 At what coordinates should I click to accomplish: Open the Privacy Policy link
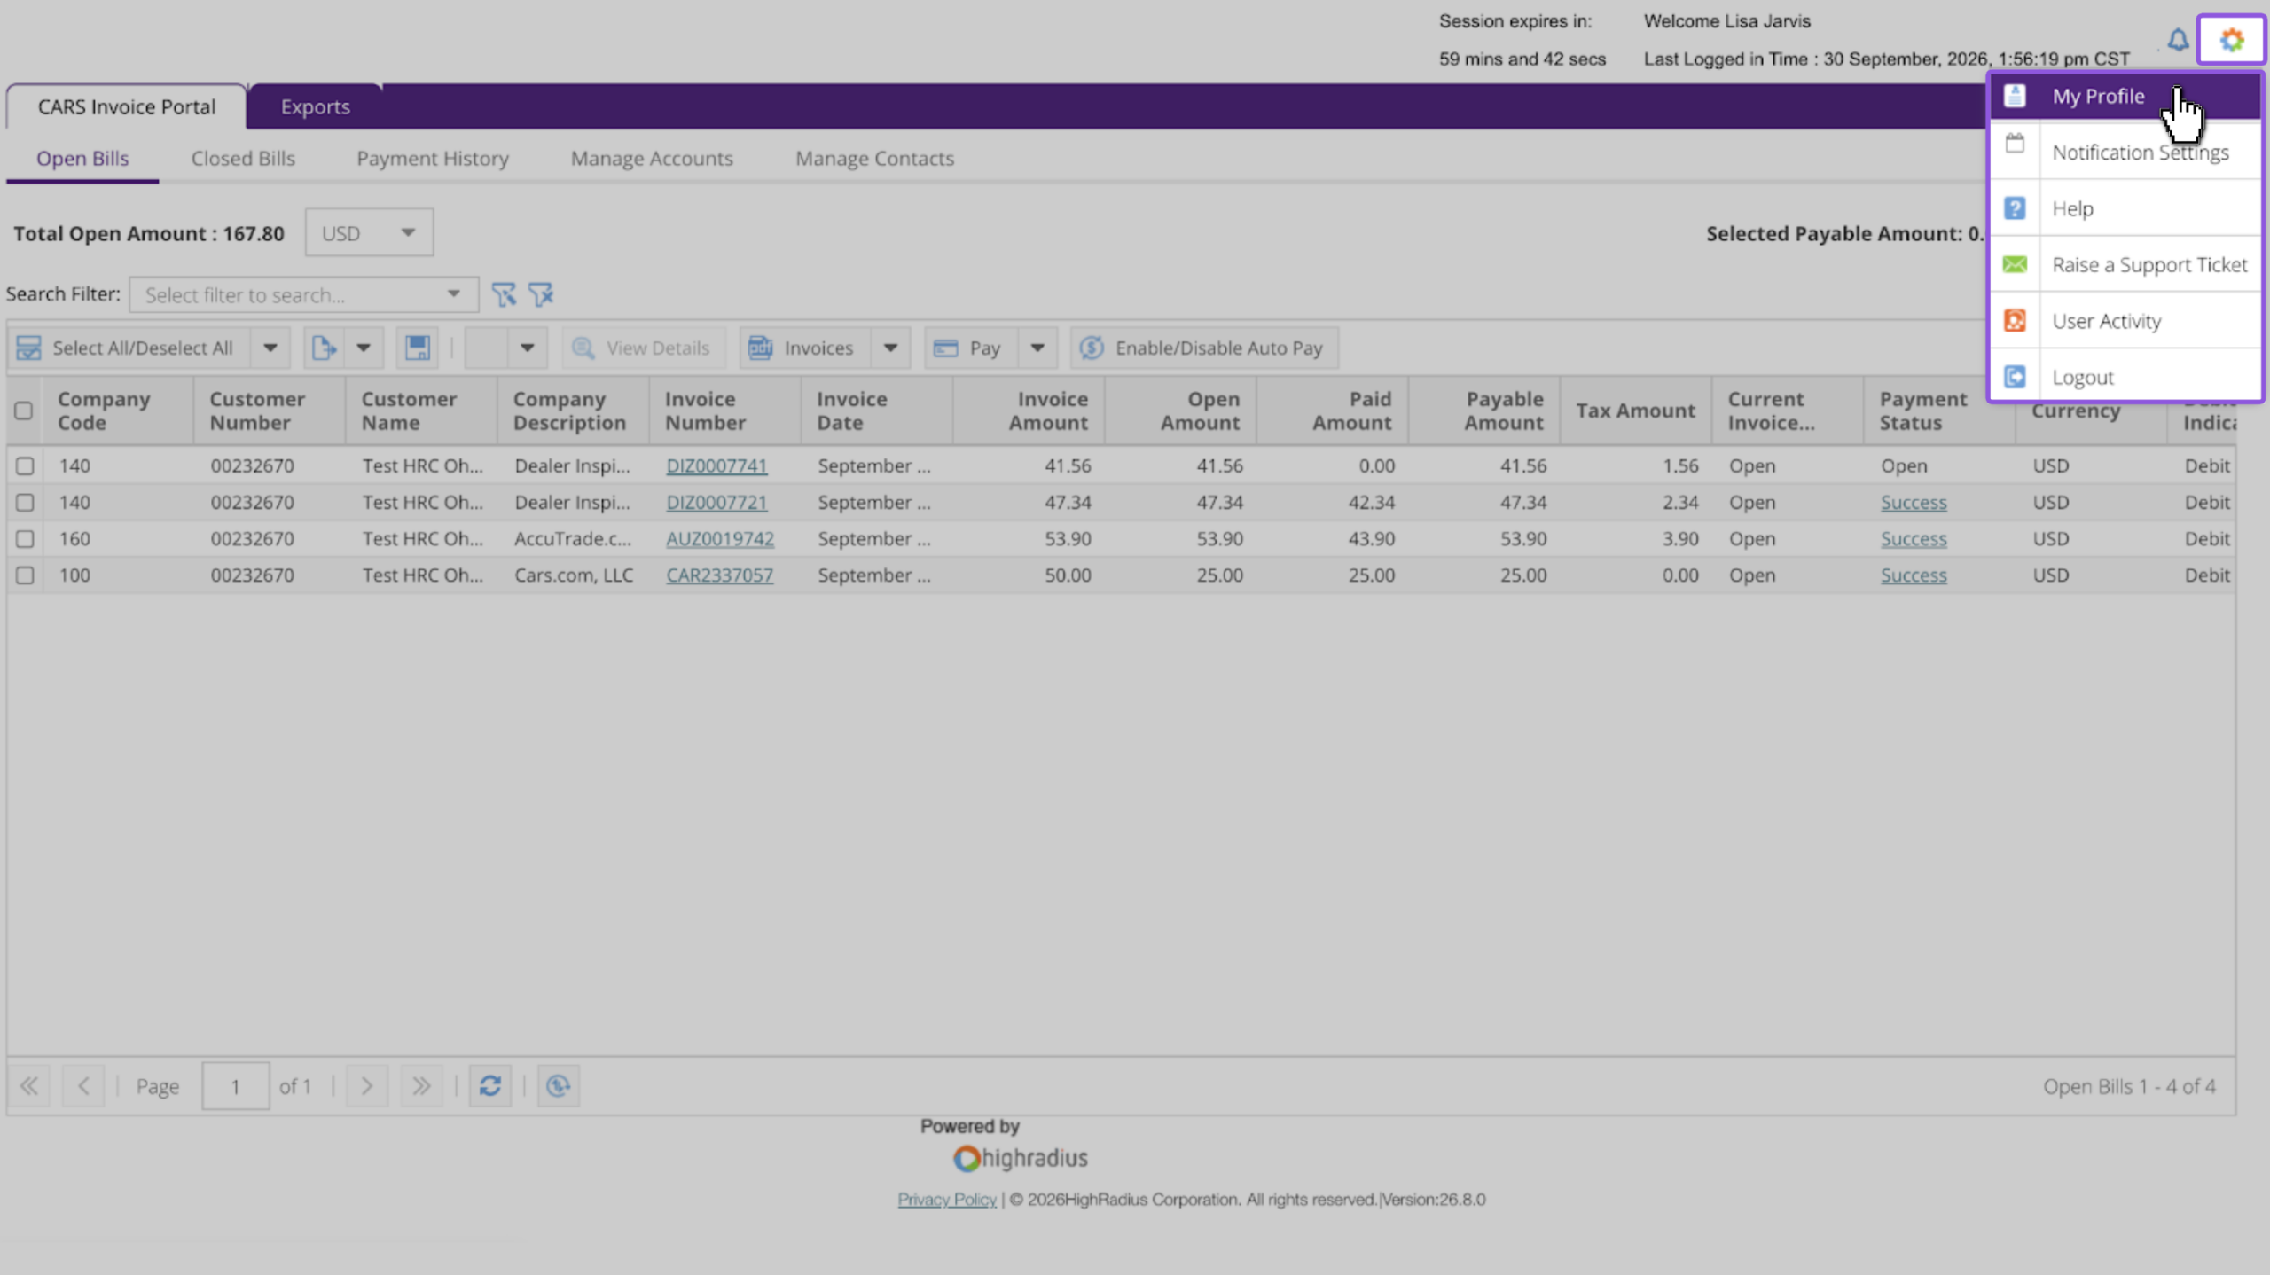(x=946, y=1199)
